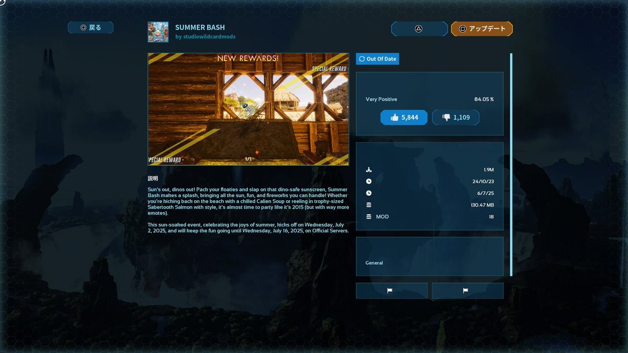Click the "Sun's out, dinos out!" paragraph

(249, 201)
